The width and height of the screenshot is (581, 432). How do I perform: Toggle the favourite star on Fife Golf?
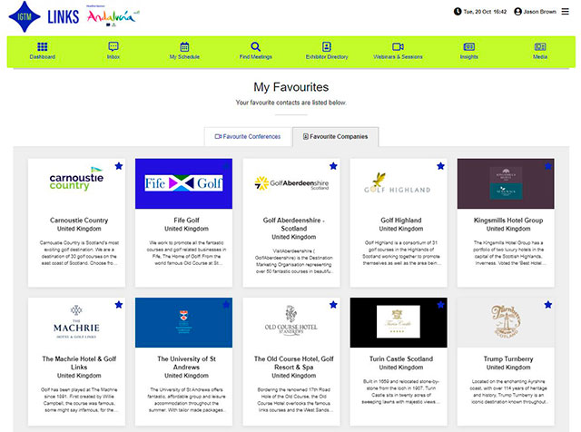(x=226, y=166)
